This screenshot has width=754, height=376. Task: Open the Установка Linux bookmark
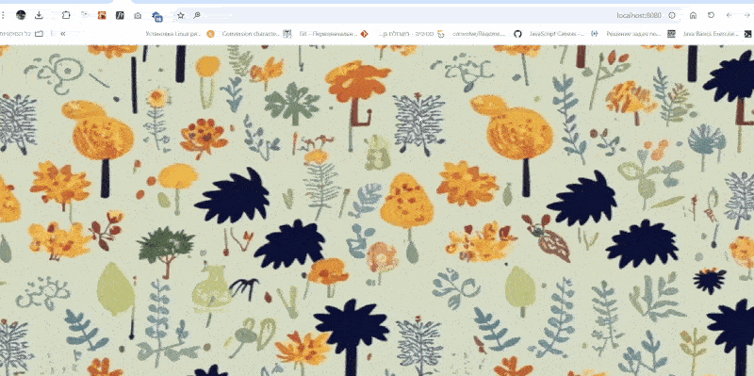[x=179, y=34]
